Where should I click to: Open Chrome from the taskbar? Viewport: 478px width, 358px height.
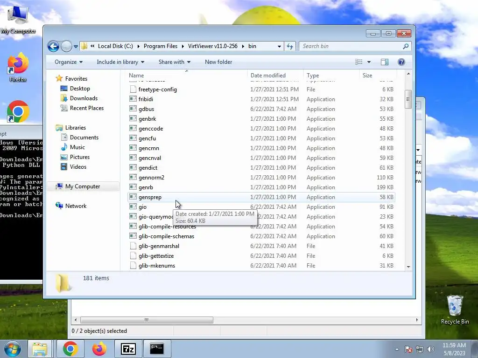point(70,349)
